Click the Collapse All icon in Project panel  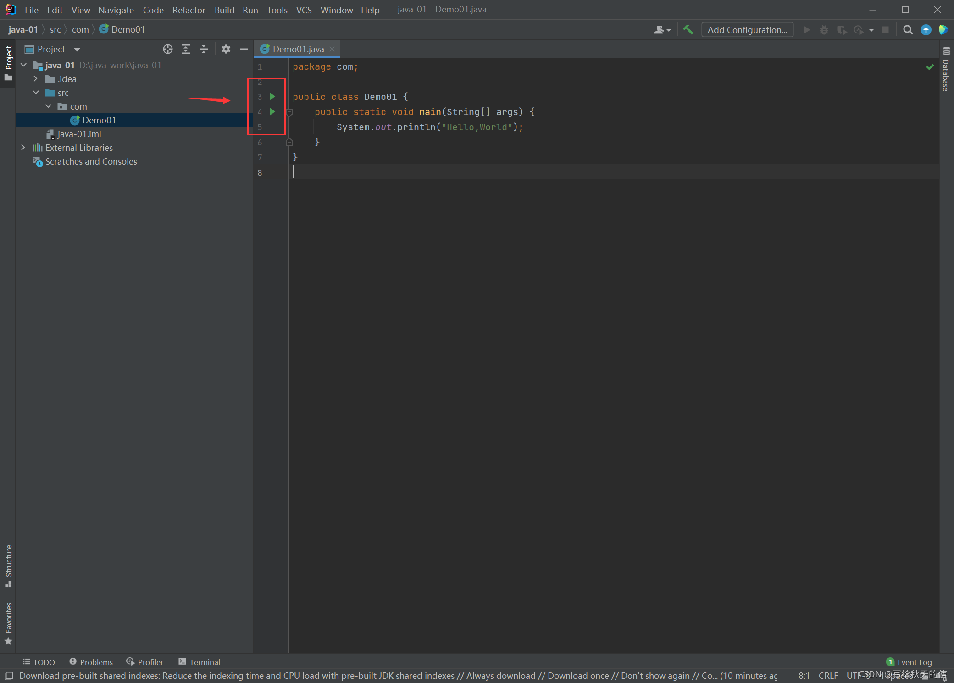coord(204,49)
